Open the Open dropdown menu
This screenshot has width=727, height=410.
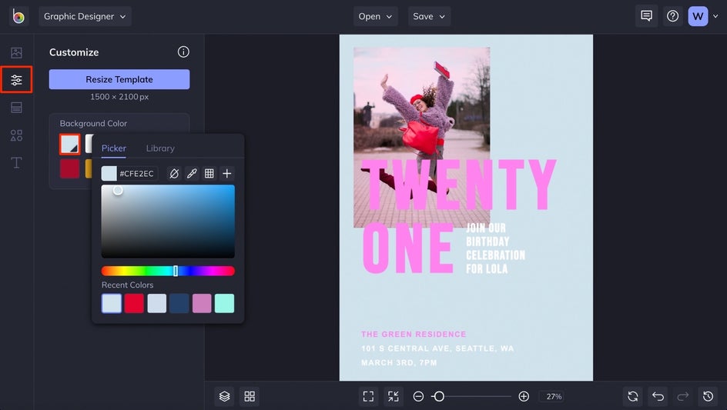[x=376, y=16]
